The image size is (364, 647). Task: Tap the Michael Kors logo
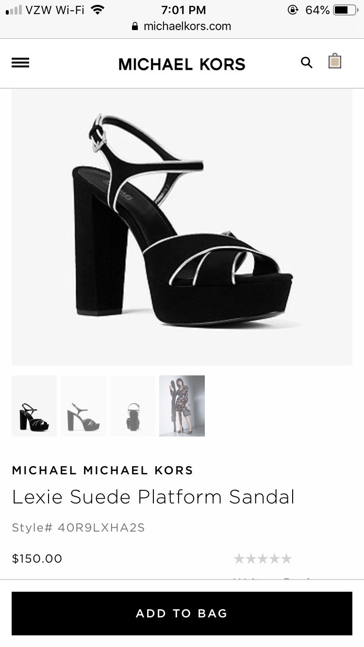[182, 64]
